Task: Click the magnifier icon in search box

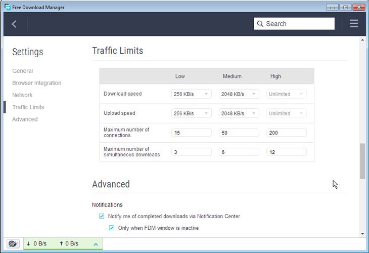Action: click(260, 24)
